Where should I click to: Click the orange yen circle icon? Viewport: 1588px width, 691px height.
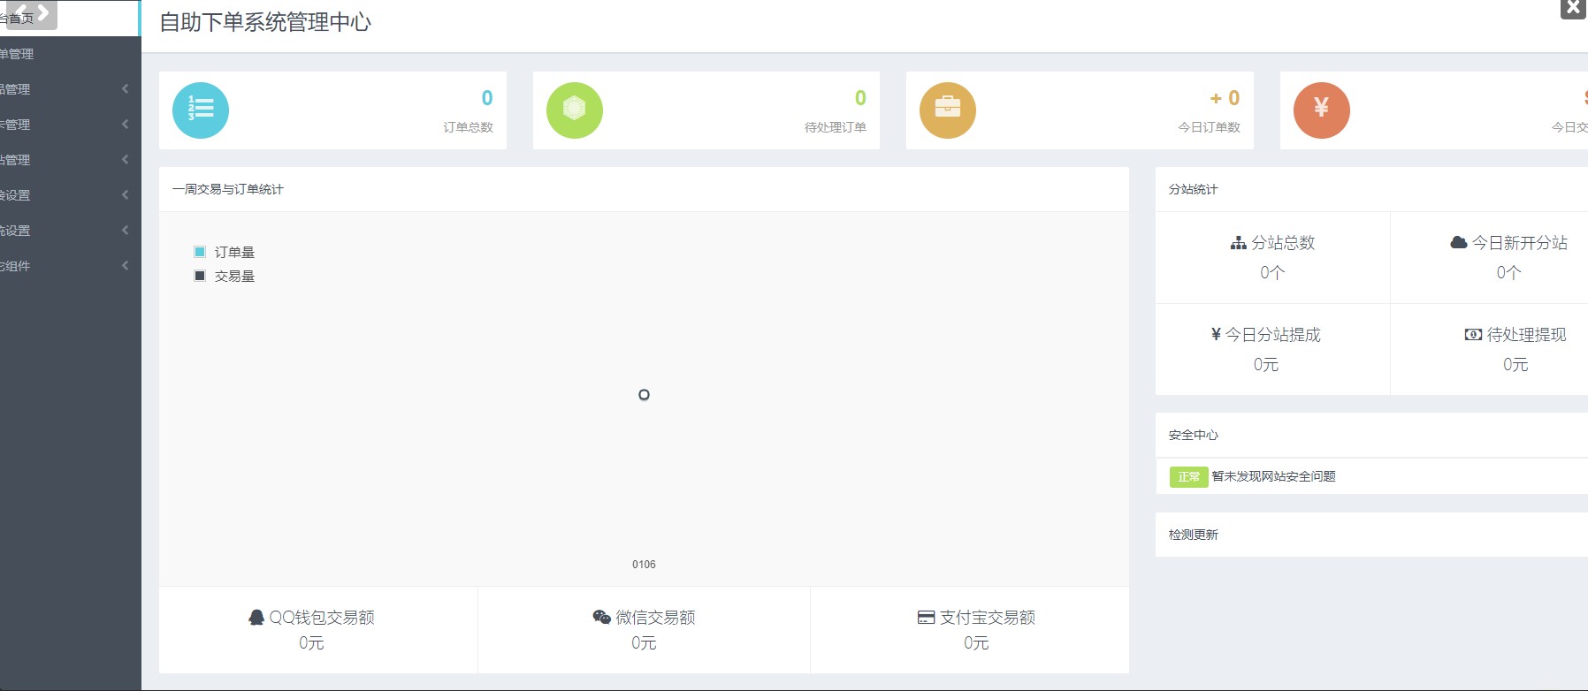point(1322,110)
